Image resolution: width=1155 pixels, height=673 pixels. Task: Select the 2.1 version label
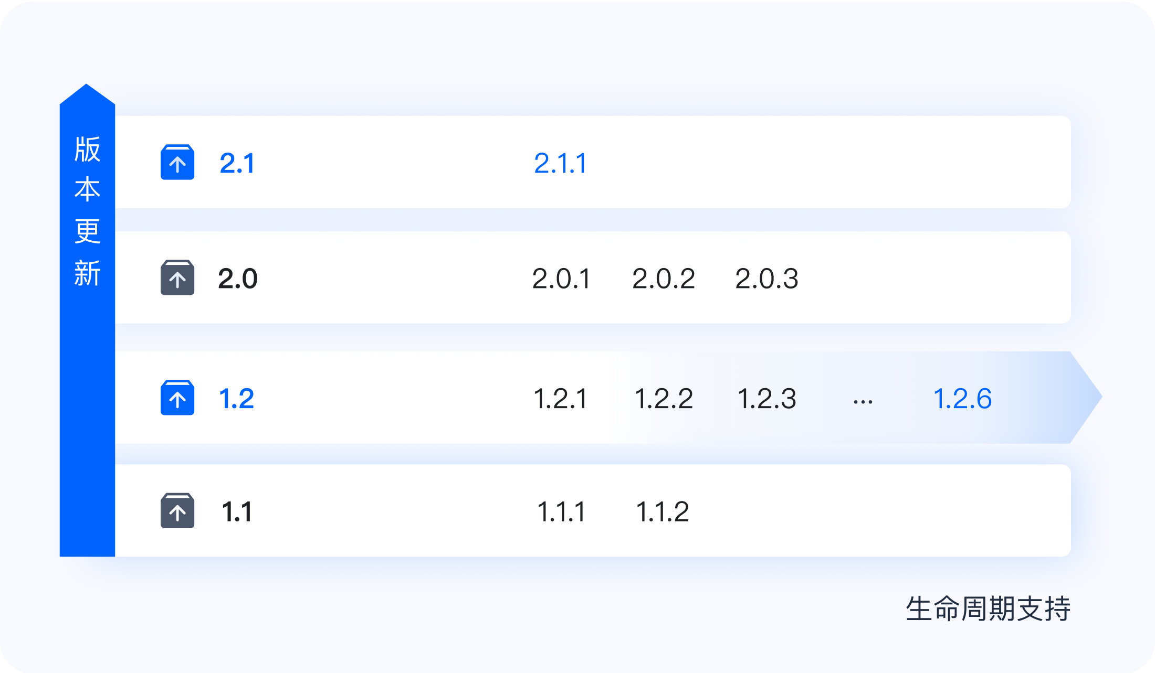pos(237,163)
